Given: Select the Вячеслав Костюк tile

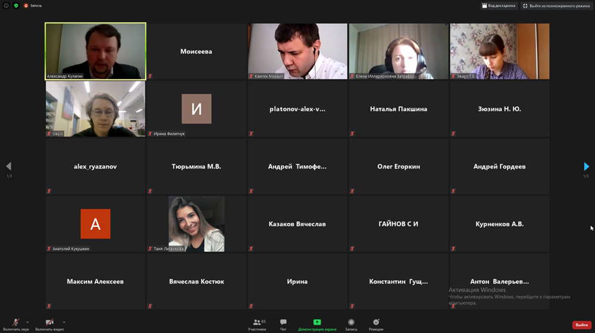Looking at the screenshot, I should click(196, 281).
